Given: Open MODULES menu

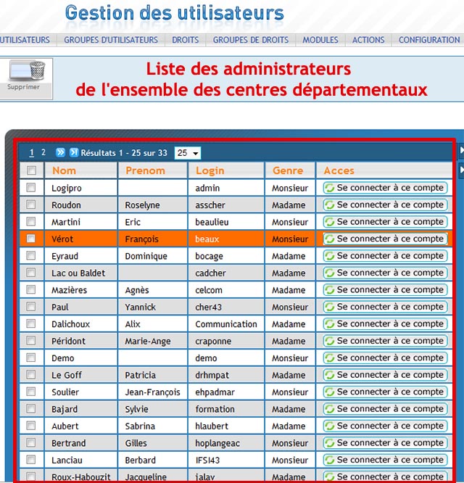Looking at the screenshot, I should 320,40.
